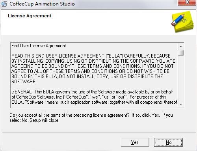Decline the license with the No button
The width and height of the screenshot is (197, 151).
tap(169, 142)
